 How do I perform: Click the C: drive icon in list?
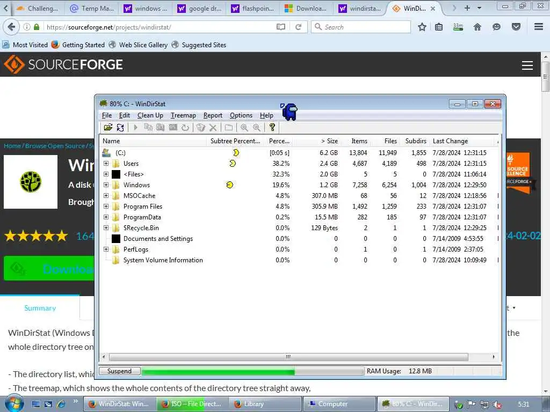coord(106,153)
